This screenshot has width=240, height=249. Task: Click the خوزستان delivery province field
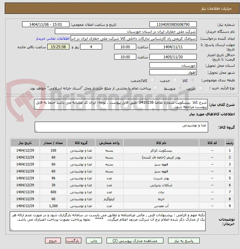coord(173,66)
